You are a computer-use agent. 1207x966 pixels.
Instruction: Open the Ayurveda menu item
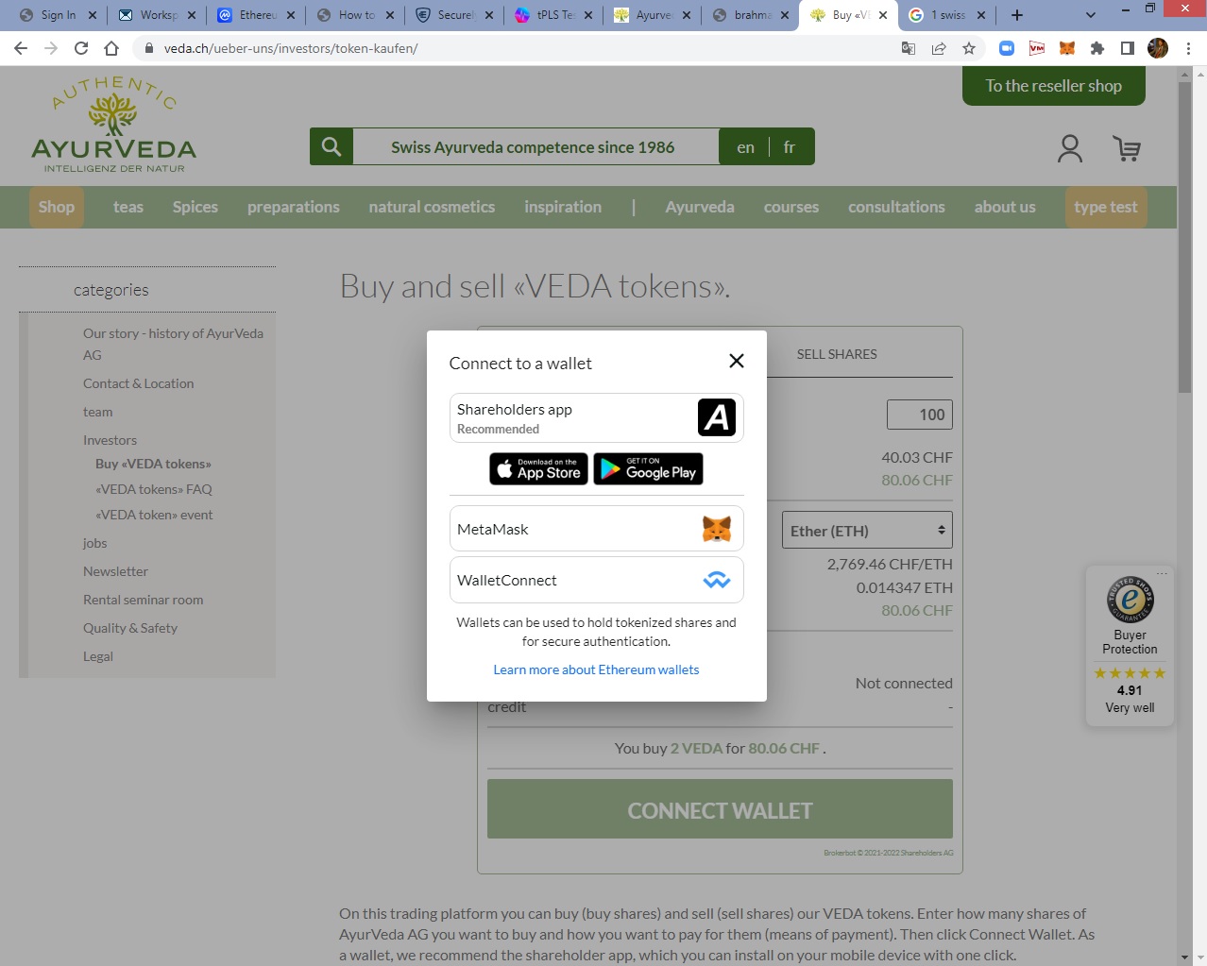tap(700, 207)
